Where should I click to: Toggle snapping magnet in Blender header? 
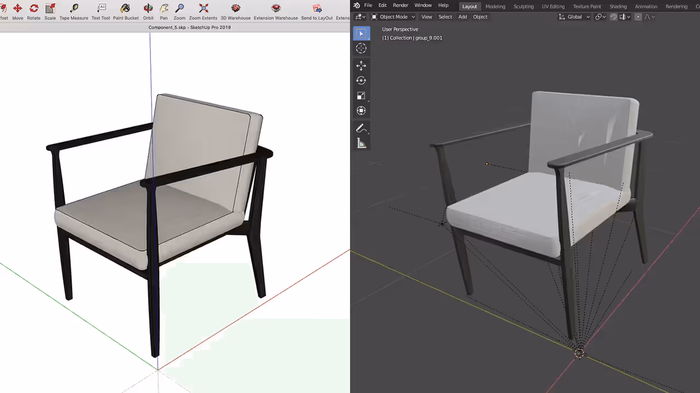coord(614,17)
